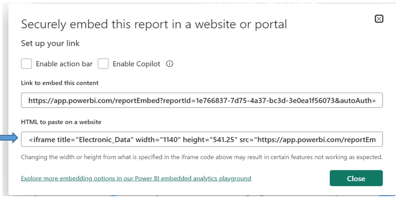Click the dimmed page strip below the dialog
The width and height of the screenshot is (399, 199).
click(199, 197)
